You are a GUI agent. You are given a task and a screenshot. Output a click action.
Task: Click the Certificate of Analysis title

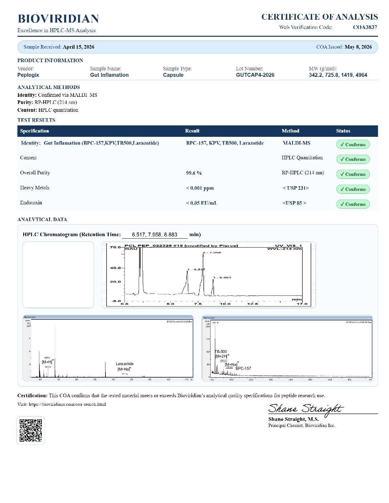coord(320,17)
